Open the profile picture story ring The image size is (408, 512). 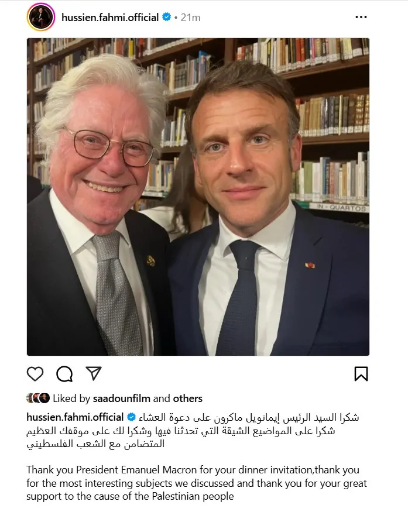(x=41, y=17)
